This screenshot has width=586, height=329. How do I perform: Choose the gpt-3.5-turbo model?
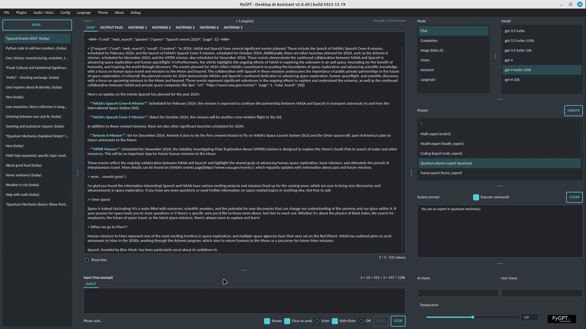tap(542, 31)
